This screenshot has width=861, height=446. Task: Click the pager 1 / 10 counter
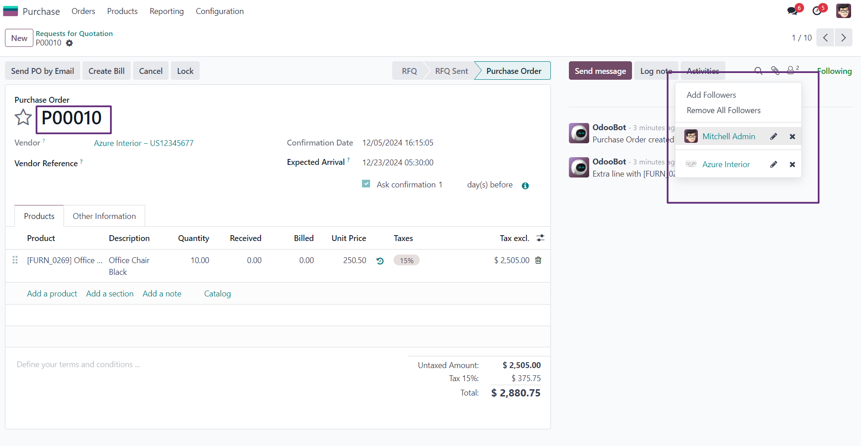(x=801, y=38)
